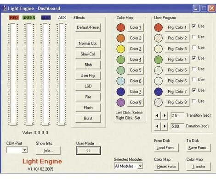Pick the yellow Color 3 circle in Color Map
This screenshot has width=216, height=179.
point(121,49)
